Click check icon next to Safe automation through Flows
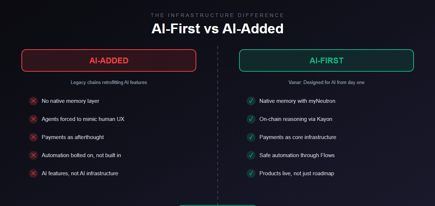Screen dimensions: 435x206 tap(251, 155)
